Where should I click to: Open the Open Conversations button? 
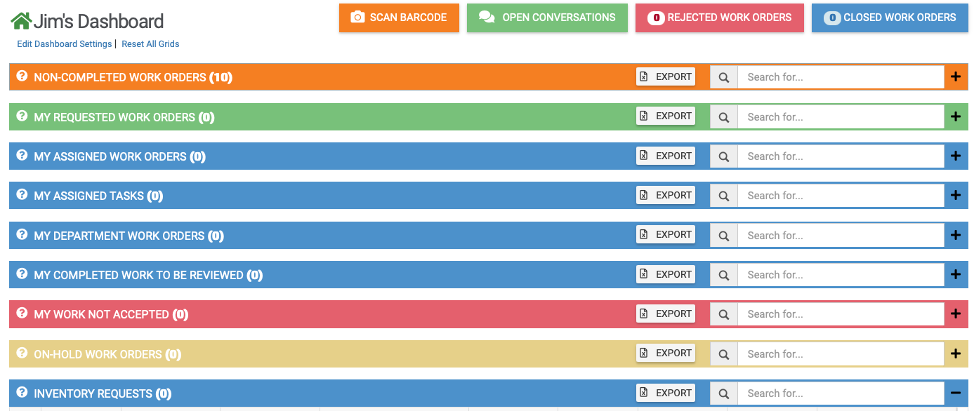(x=547, y=18)
